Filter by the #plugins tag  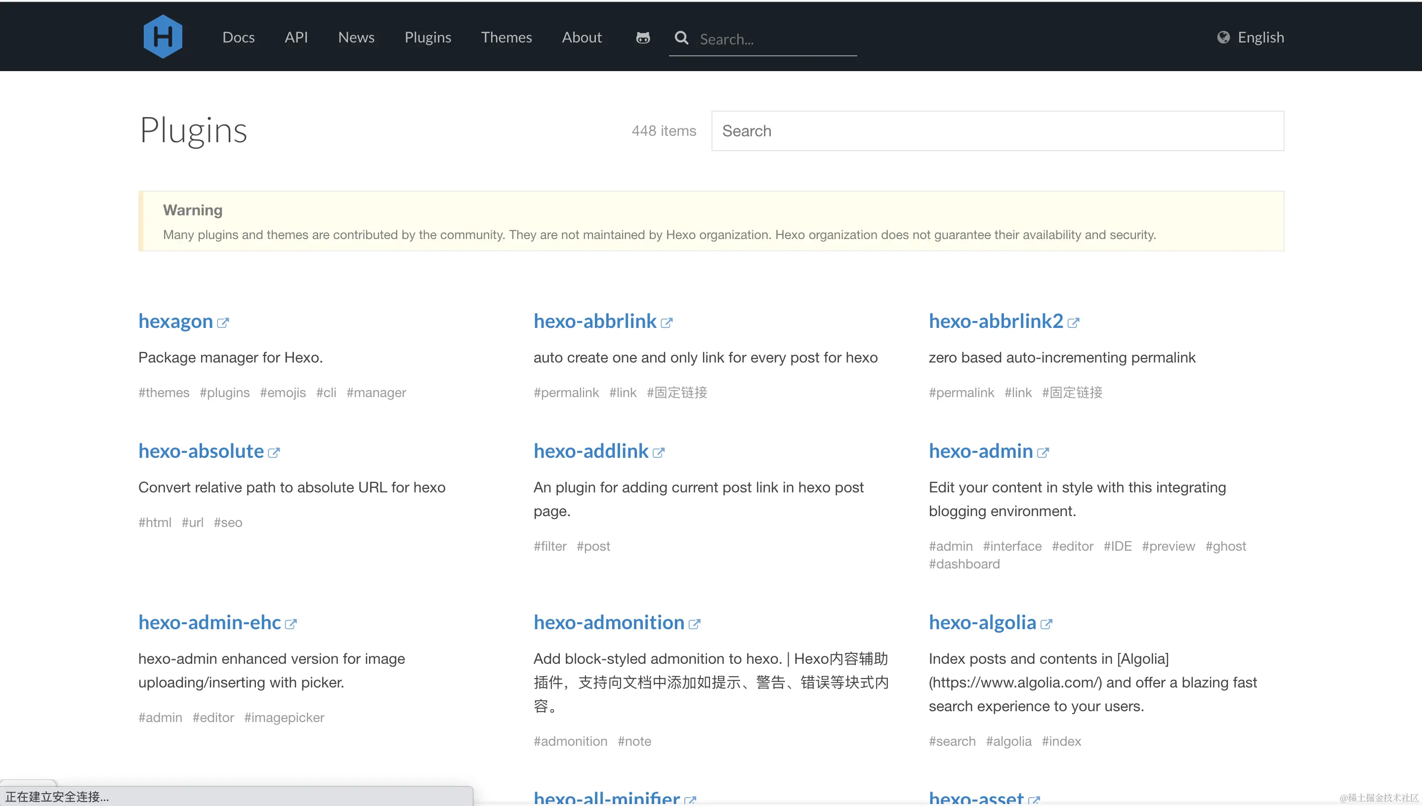pyautogui.click(x=225, y=393)
